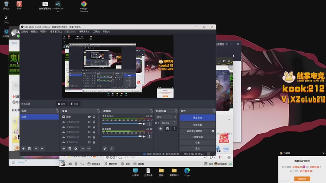Click Start Virtual Camera button

(195, 131)
